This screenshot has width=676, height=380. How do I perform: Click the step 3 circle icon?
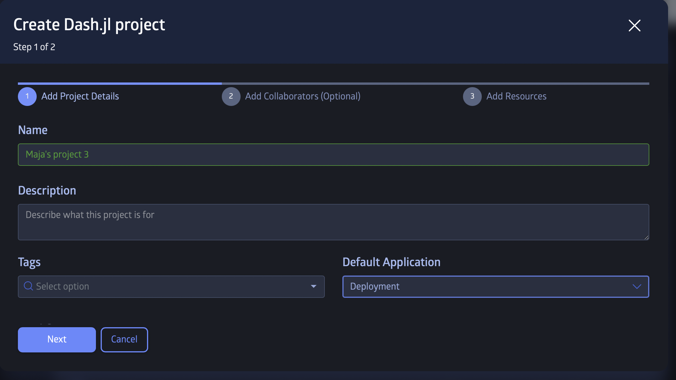click(472, 97)
